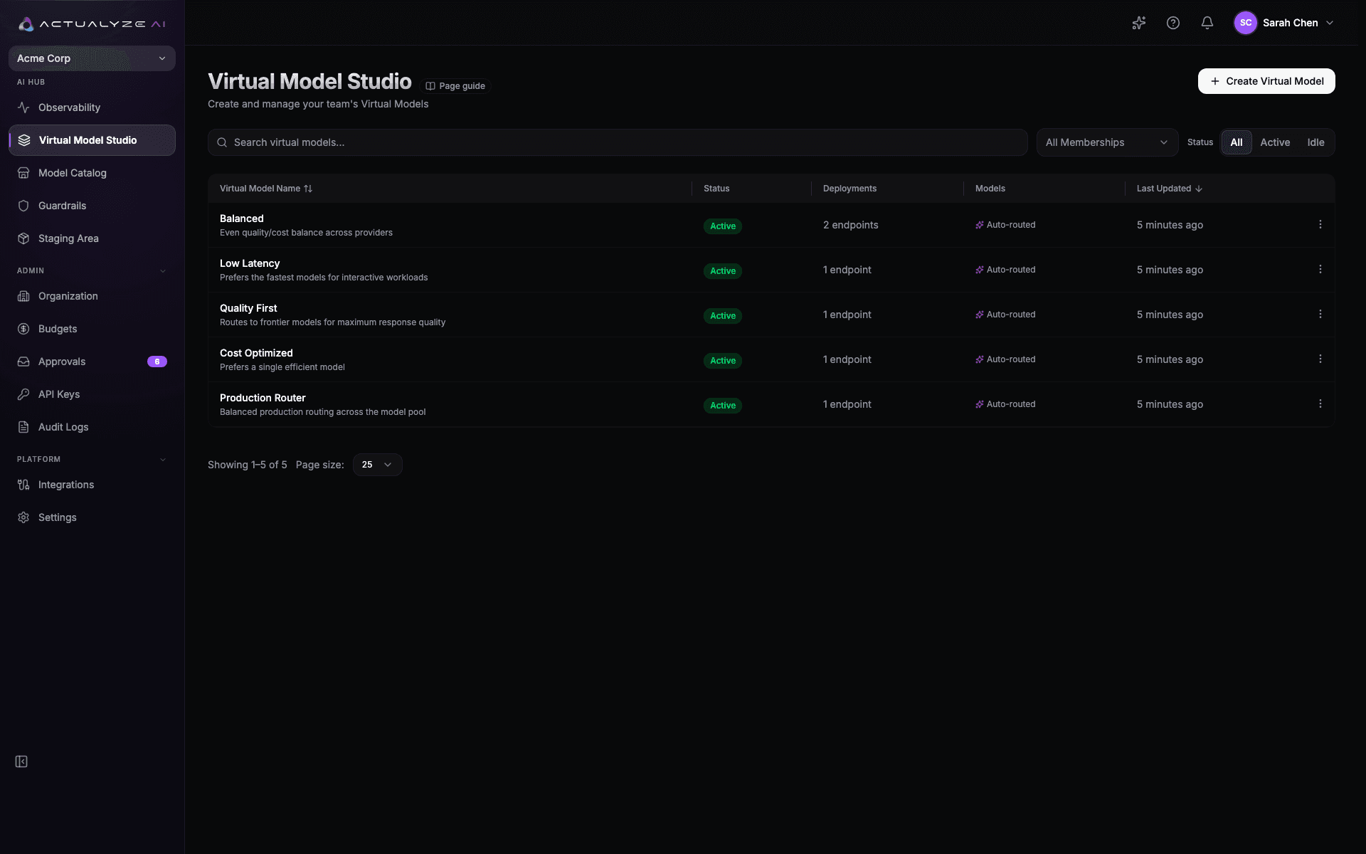The width and height of the screenshot is (1366, 854).
Task: Click the Approvals badge showing 6
Action: 157,362
